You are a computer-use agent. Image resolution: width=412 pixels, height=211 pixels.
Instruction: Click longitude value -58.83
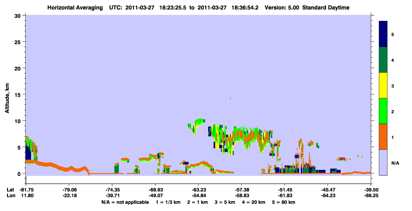point(241,195)
